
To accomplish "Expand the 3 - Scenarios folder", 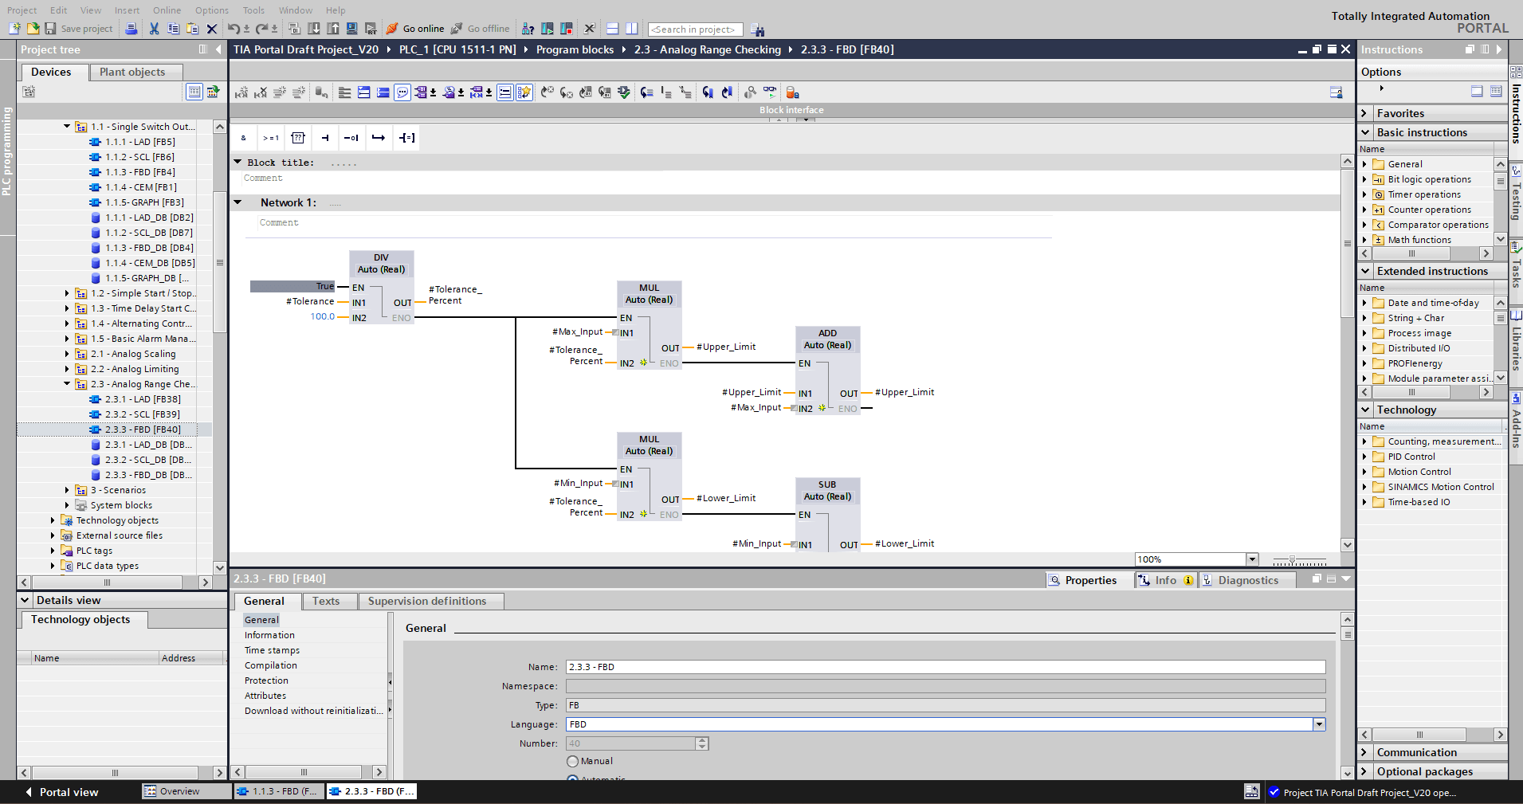I will pyautogui.click(x=67, y=490).
